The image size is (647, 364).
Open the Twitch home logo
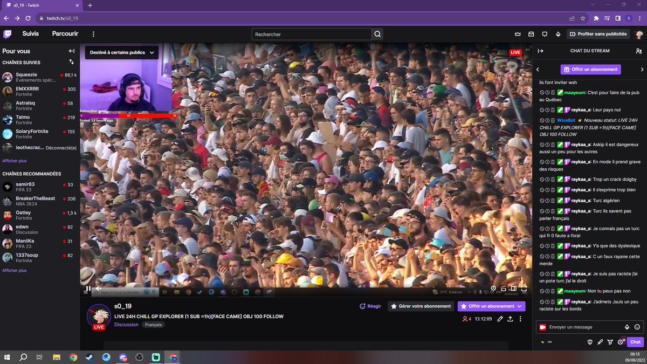pos(8,34)
